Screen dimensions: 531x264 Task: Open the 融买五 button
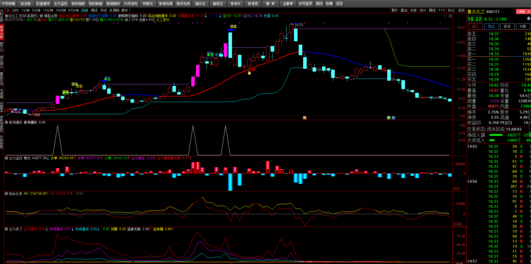(x=200, y=4)
